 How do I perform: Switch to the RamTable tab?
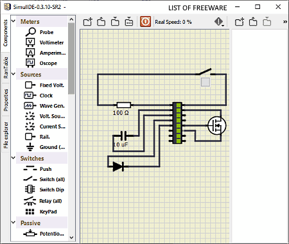pyautogui.click(x=5, y=67)
